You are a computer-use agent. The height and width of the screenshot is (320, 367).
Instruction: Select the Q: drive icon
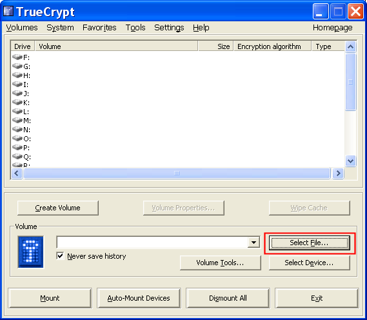click(x=17, y=157)
